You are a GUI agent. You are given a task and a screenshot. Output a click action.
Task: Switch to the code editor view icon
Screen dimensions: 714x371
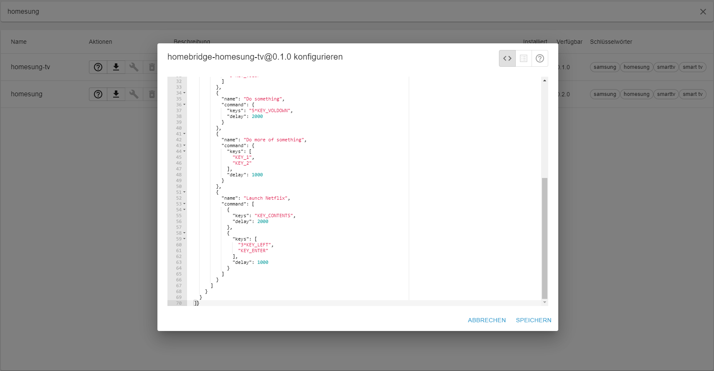coord(507,58)
